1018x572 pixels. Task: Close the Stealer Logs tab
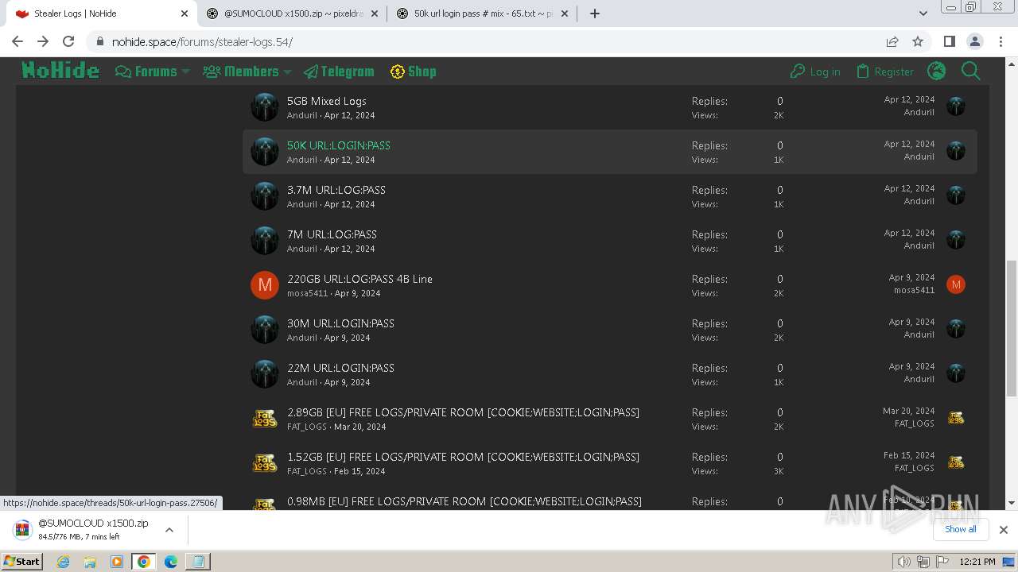coord(184,14)
